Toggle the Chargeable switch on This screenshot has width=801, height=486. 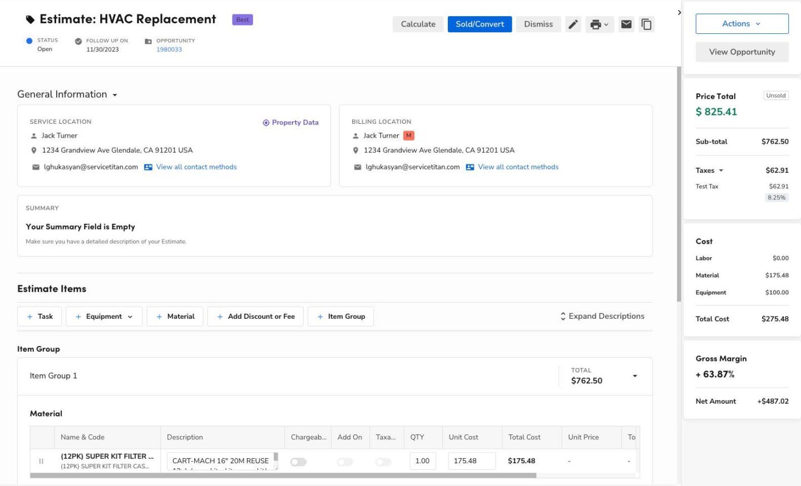pos(299,462)
